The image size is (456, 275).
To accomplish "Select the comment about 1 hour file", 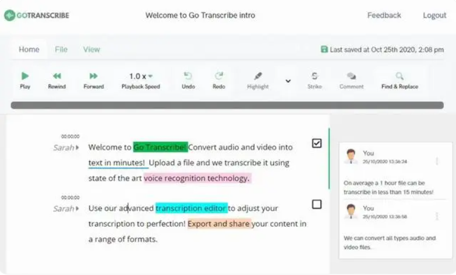I will click(x=388, y=187).
